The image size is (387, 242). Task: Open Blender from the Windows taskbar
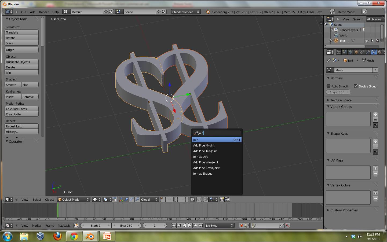point(90,236)
